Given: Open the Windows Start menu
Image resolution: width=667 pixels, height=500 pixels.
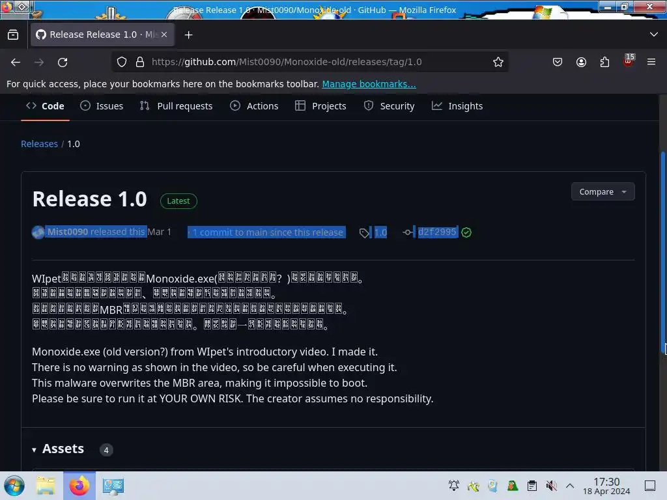Looking at the screenshot, I should click(x=14, y=486).
